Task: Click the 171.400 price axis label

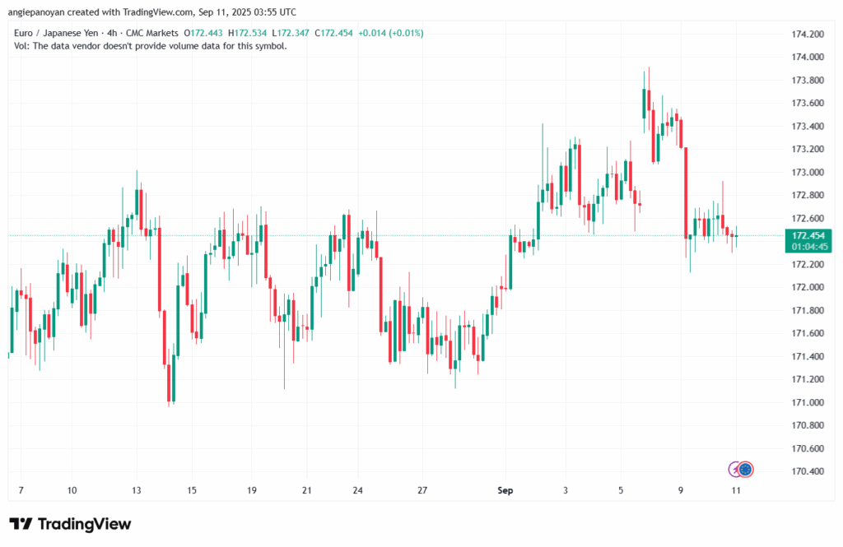Action: 808,356
